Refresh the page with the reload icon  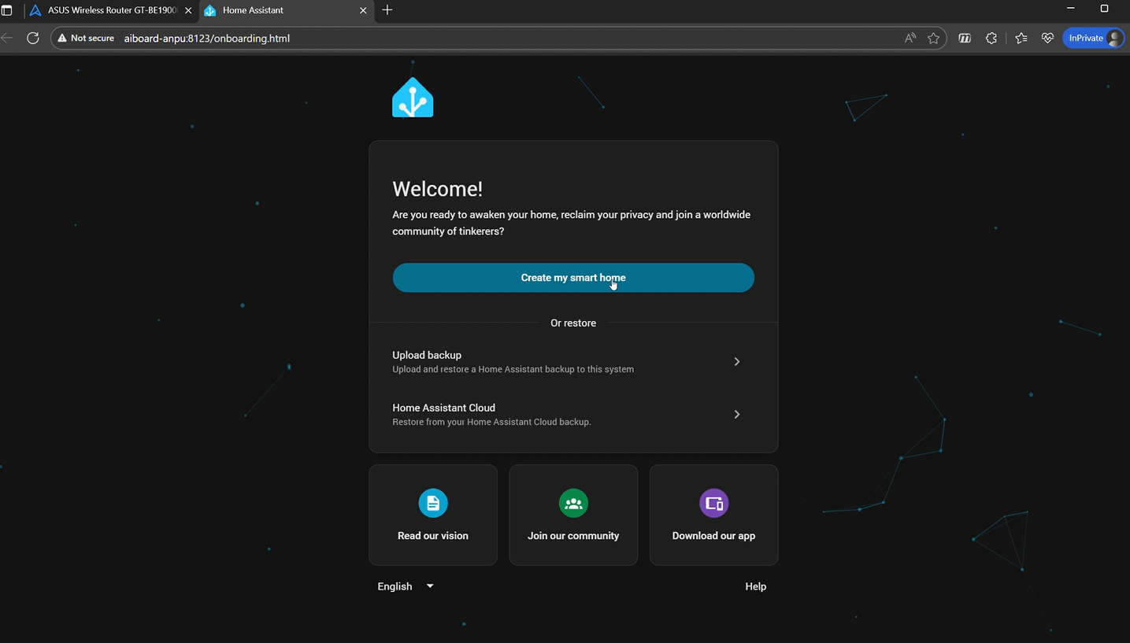pyautogui.click(x=33, y=38)
